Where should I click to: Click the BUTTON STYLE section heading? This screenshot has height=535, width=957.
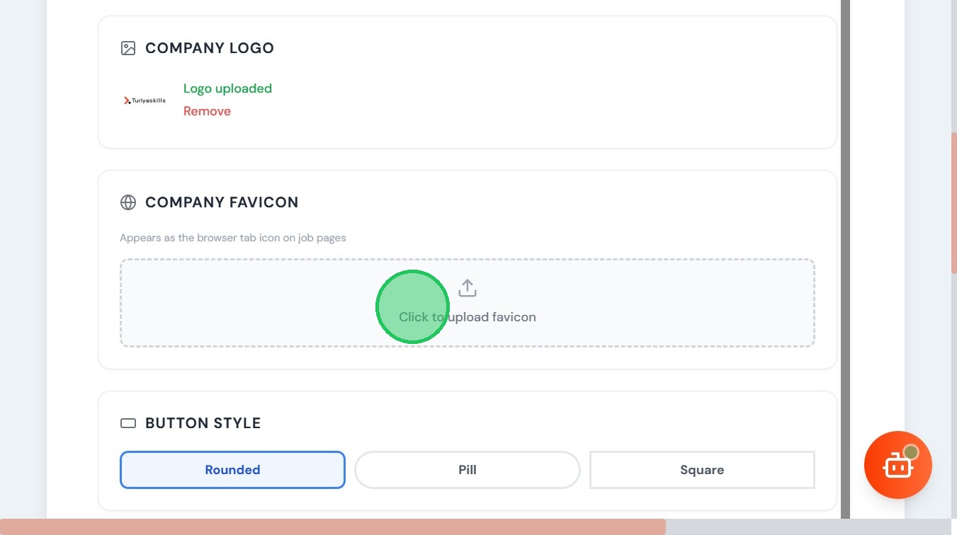coord(203,423)
